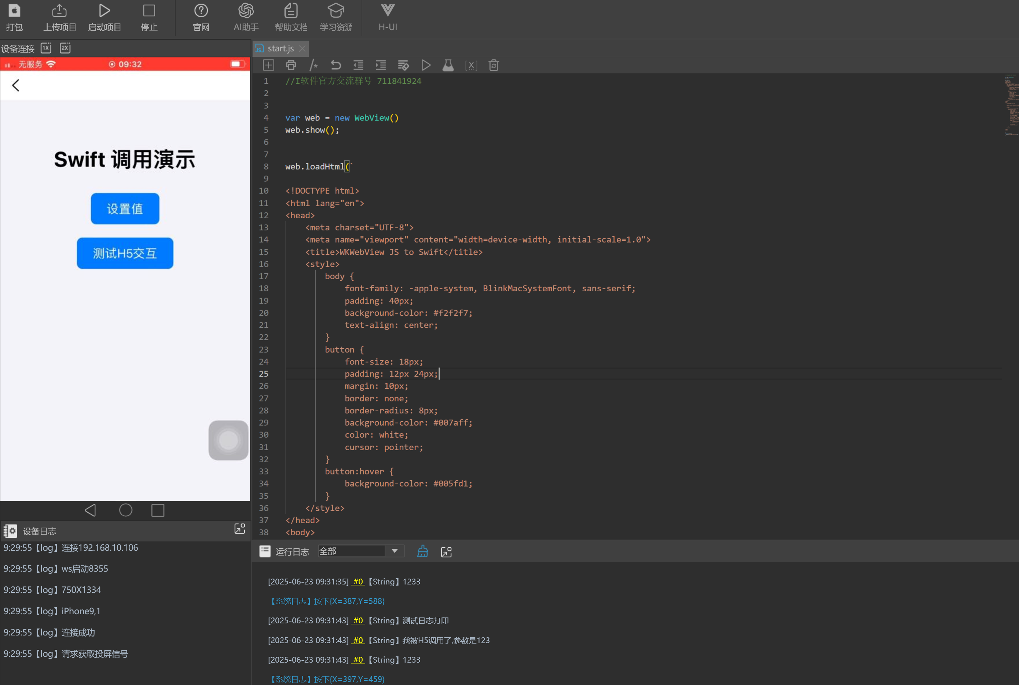Click the 运行日志 panel icon
Image resolution: width=1019 pixels, height=685 pixels.
point(265,551)
